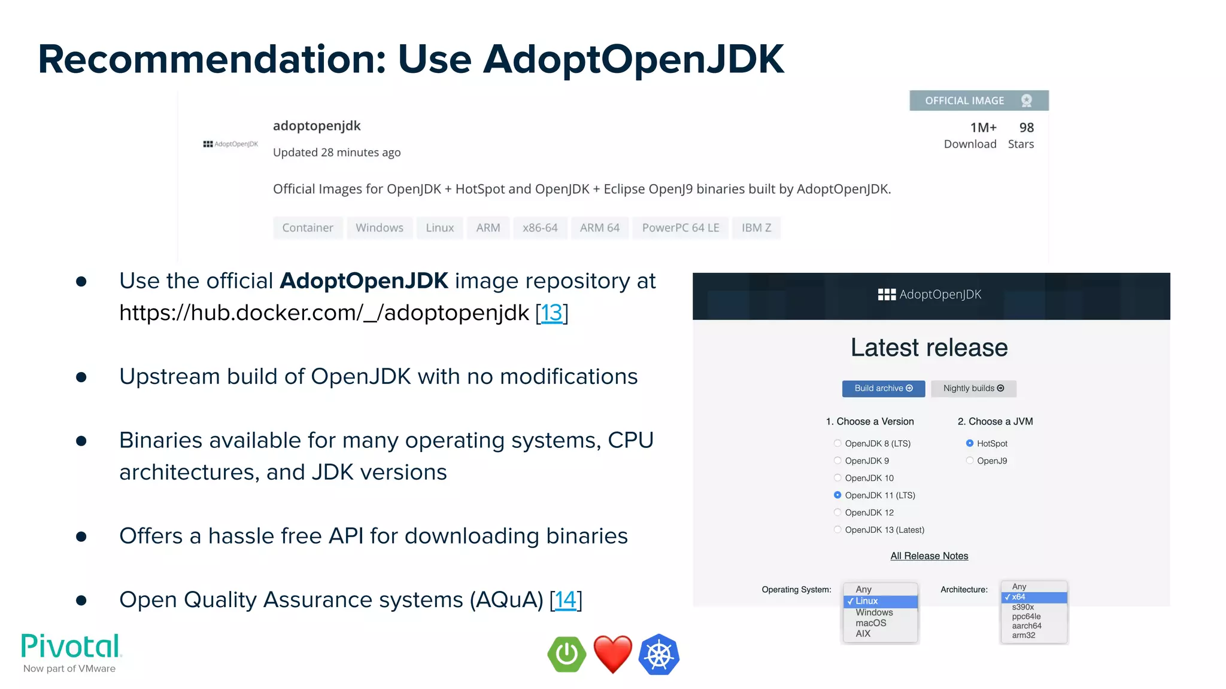The image size is (1226, 689).
Task: Click the Windows tag chip
Action: click(380, 228)
